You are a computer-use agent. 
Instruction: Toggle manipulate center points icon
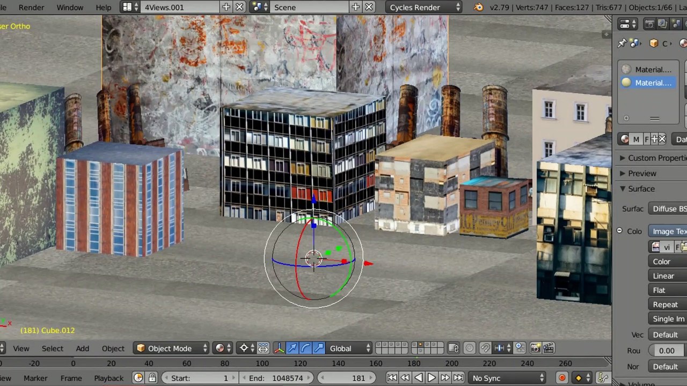263,348
